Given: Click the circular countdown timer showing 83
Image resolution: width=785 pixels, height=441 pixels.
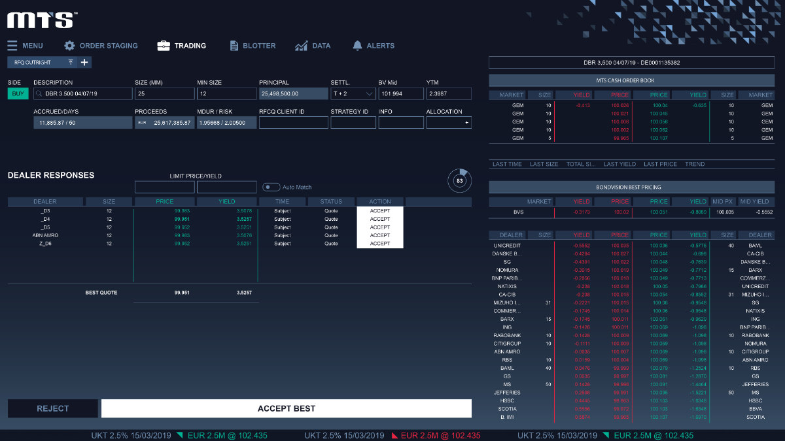Looking at the screenshot, I should 459,180.
